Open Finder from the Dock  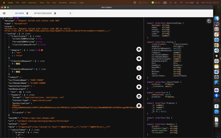(x=217, y=18)
